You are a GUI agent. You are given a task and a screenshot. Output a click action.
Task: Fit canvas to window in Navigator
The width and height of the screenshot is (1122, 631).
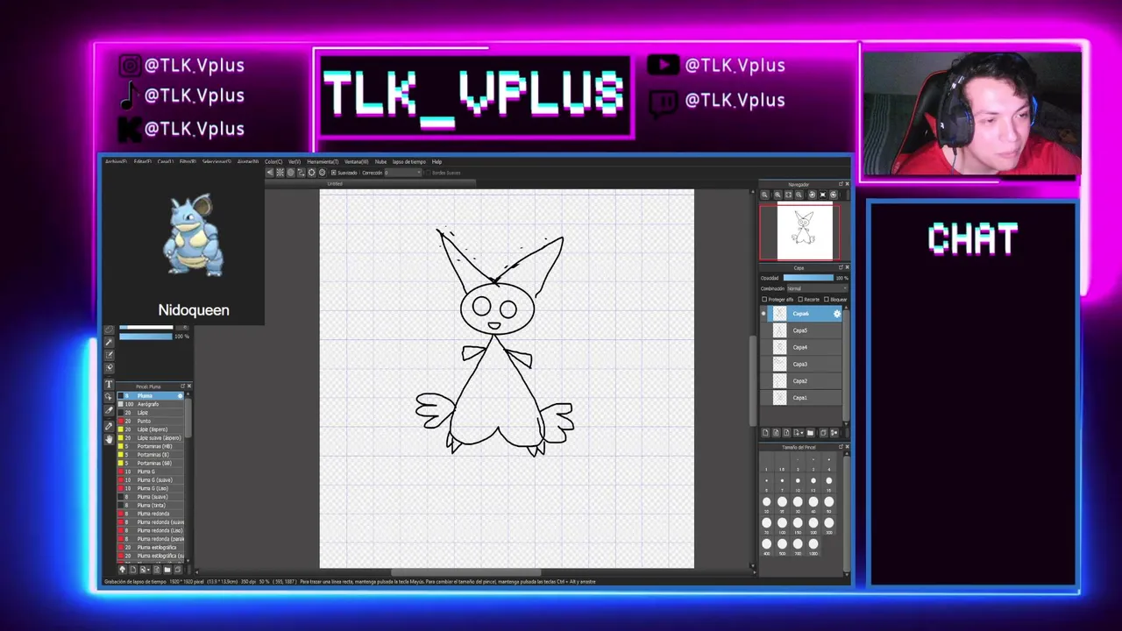(788, 195)
